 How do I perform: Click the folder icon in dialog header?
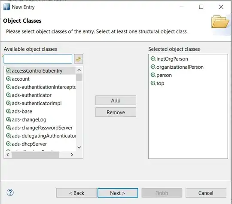[x=220, y=22]
